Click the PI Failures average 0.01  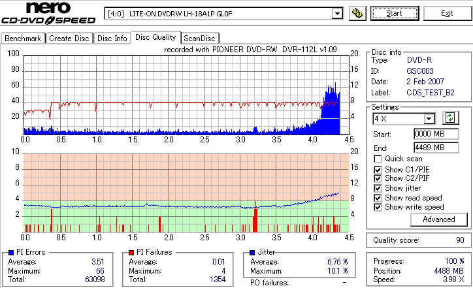[x=219, y=262]
